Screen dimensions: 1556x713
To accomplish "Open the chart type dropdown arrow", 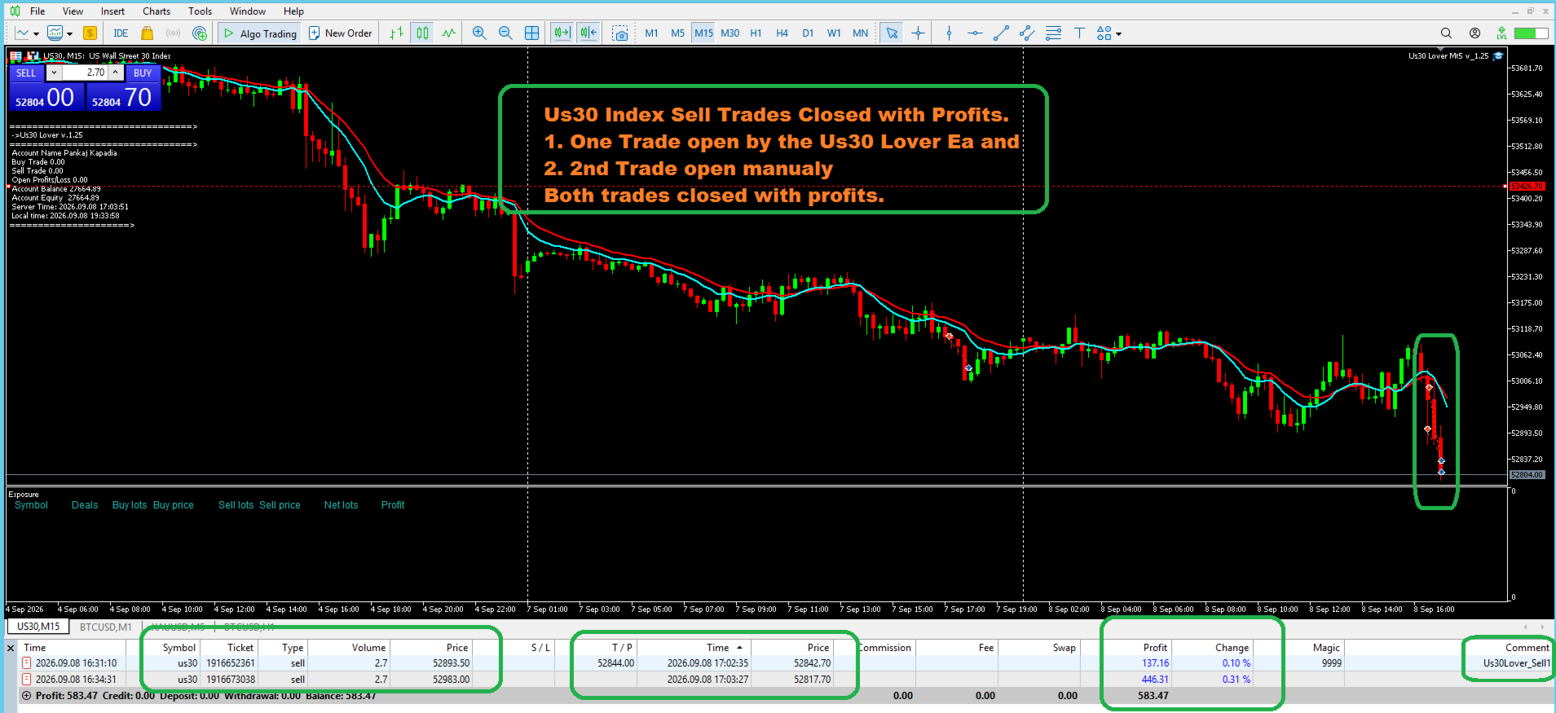I will click(37, 33).
